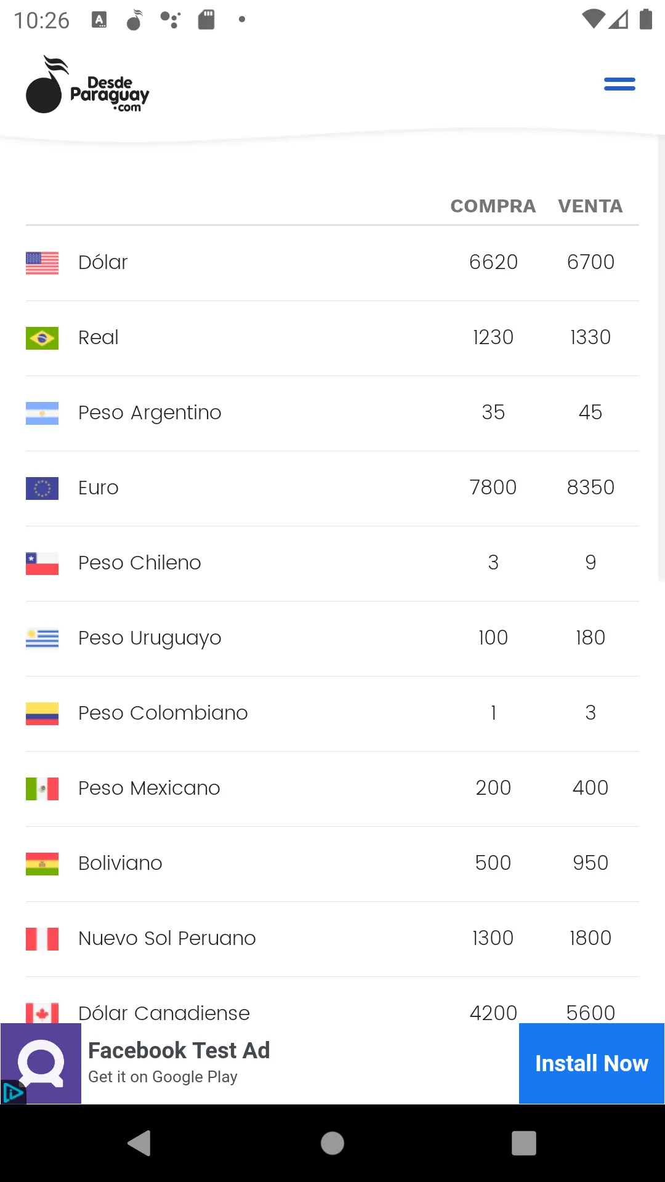Tap the Uruguay flag icon

click(x=42, y=638)
